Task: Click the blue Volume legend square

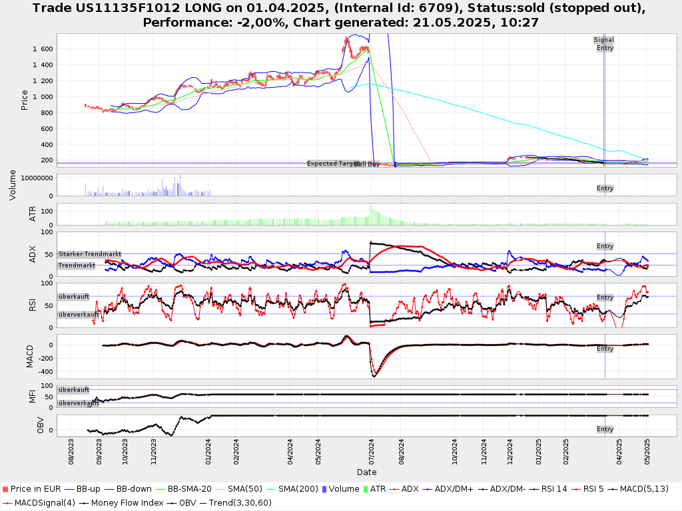Action: tap(324, 489)
